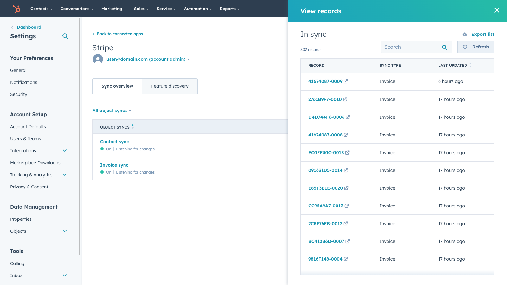Sort by LAST UPDATED using its sort arrows

[x=470, y=65]
